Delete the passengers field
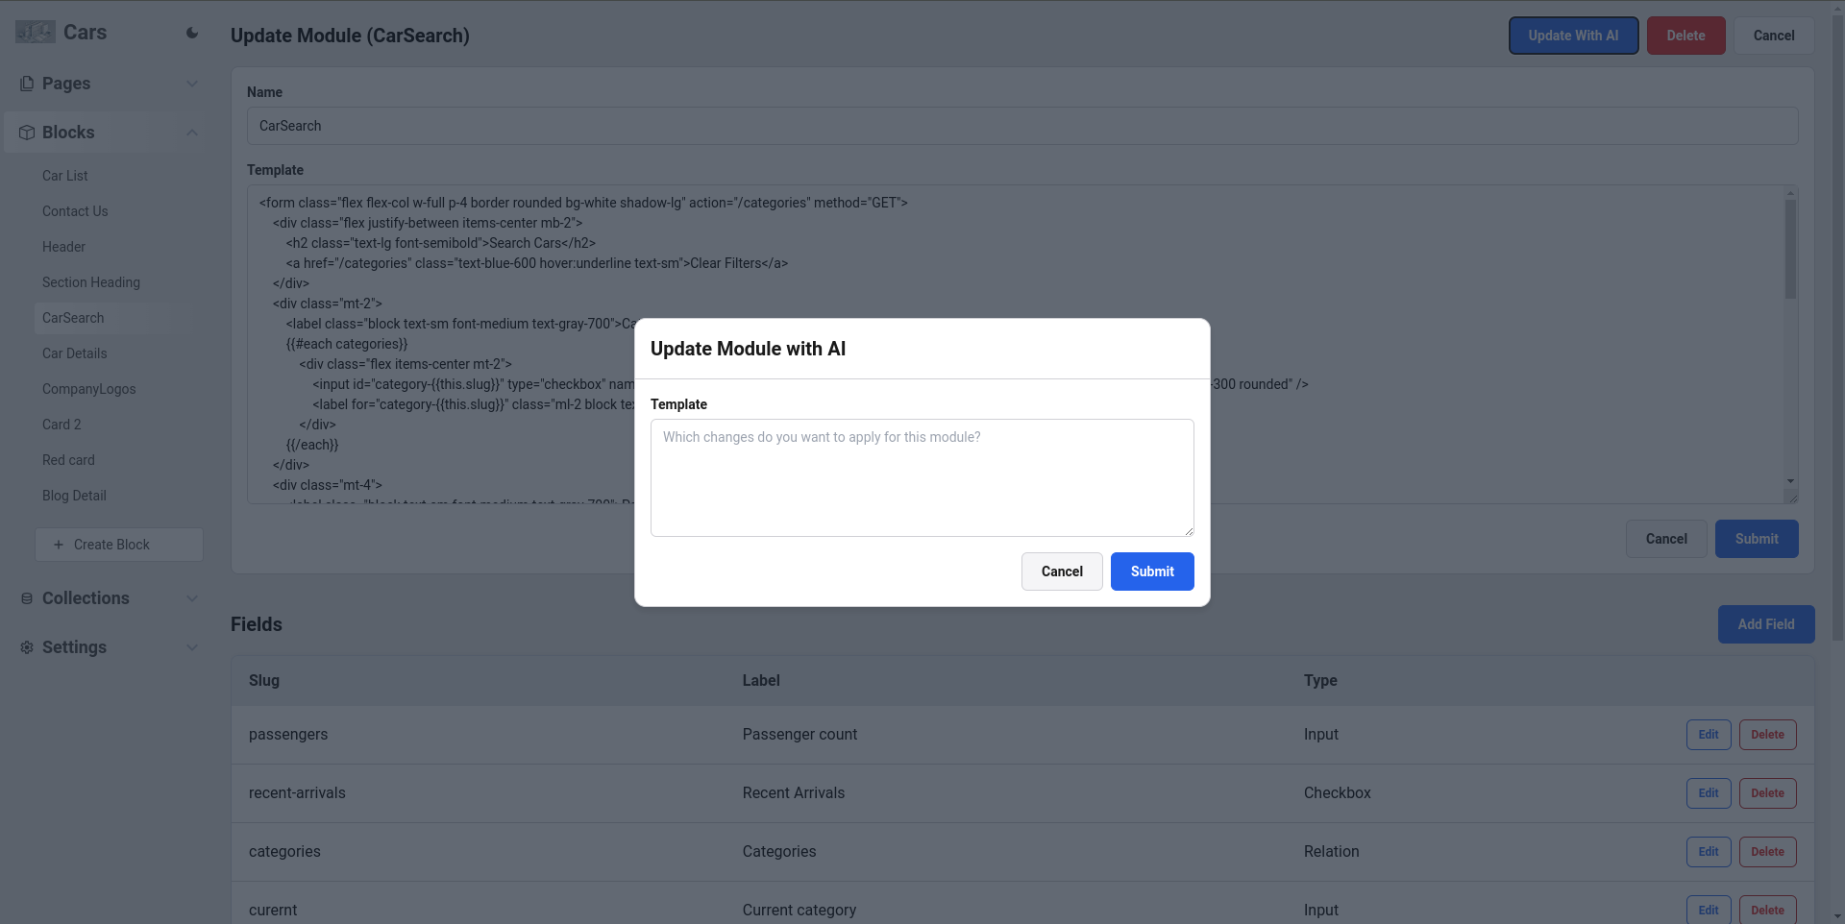 [1768, 735]
